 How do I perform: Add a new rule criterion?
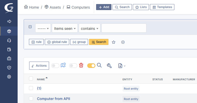tap(36, 42)
